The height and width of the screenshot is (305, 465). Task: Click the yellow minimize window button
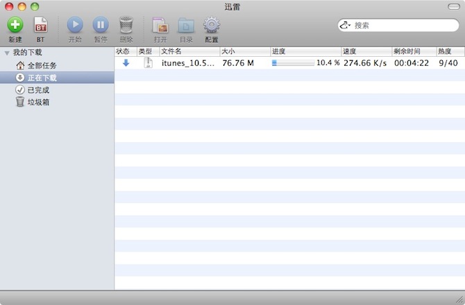[x=22, y=6]
